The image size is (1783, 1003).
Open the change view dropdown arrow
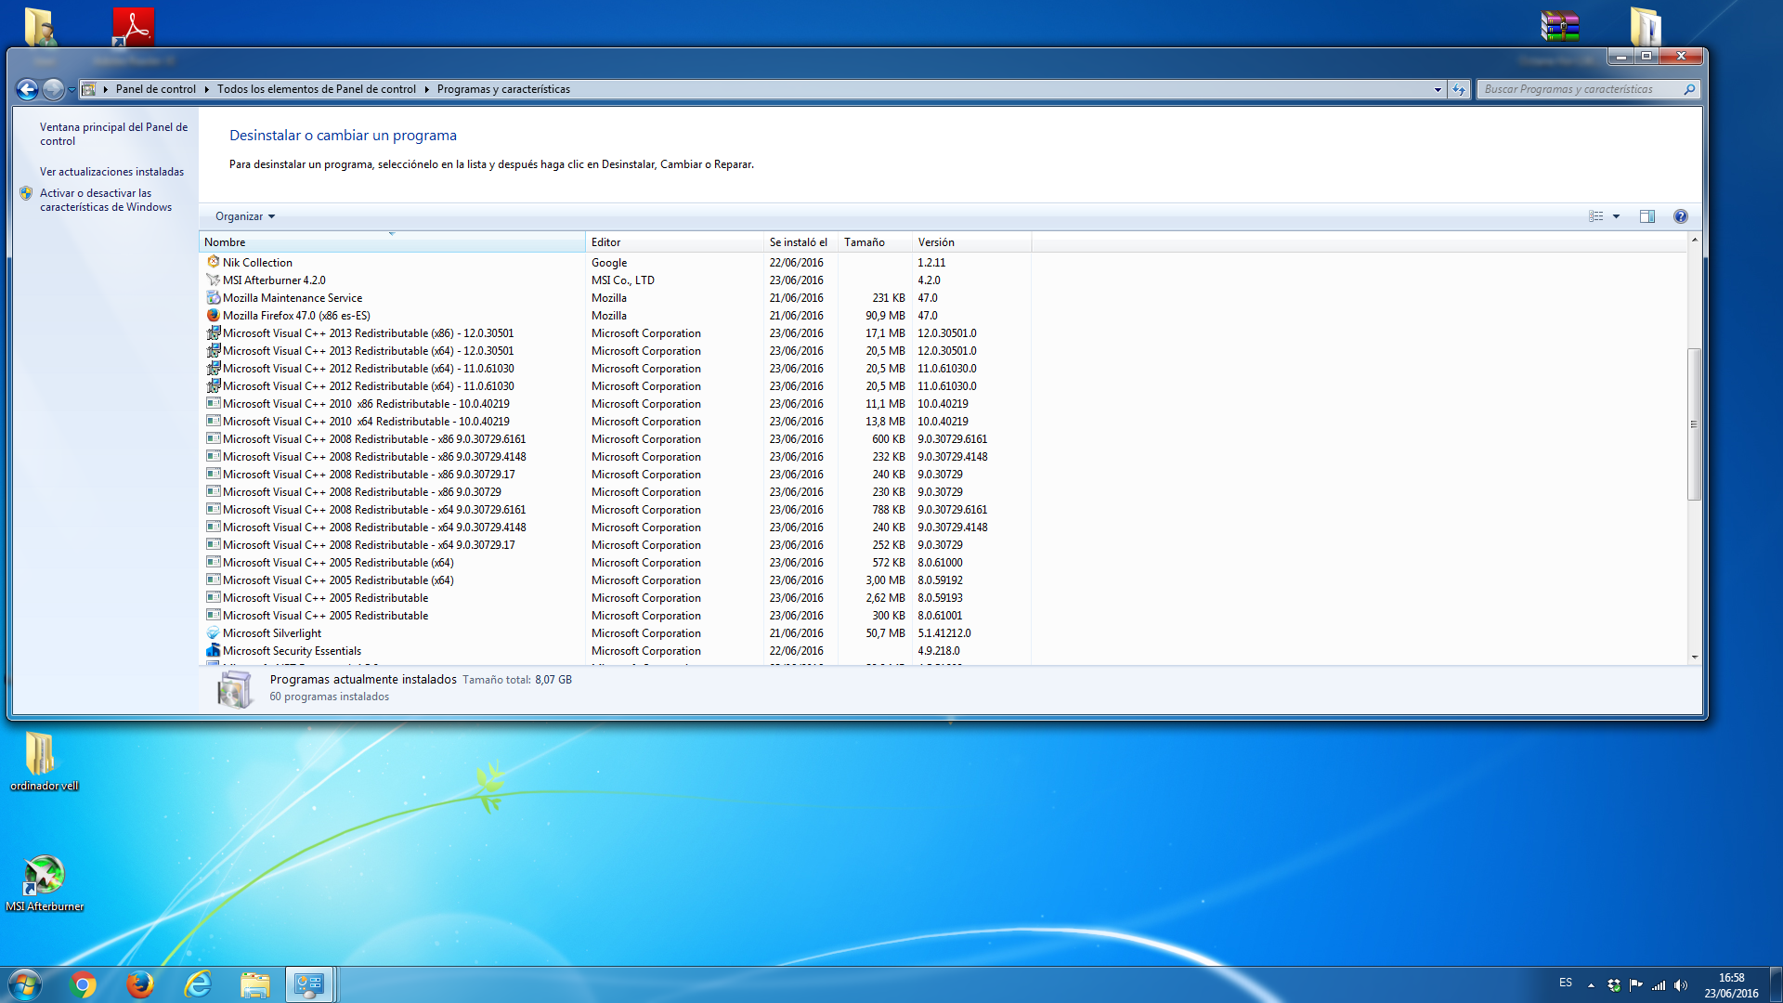point(1617,216)
